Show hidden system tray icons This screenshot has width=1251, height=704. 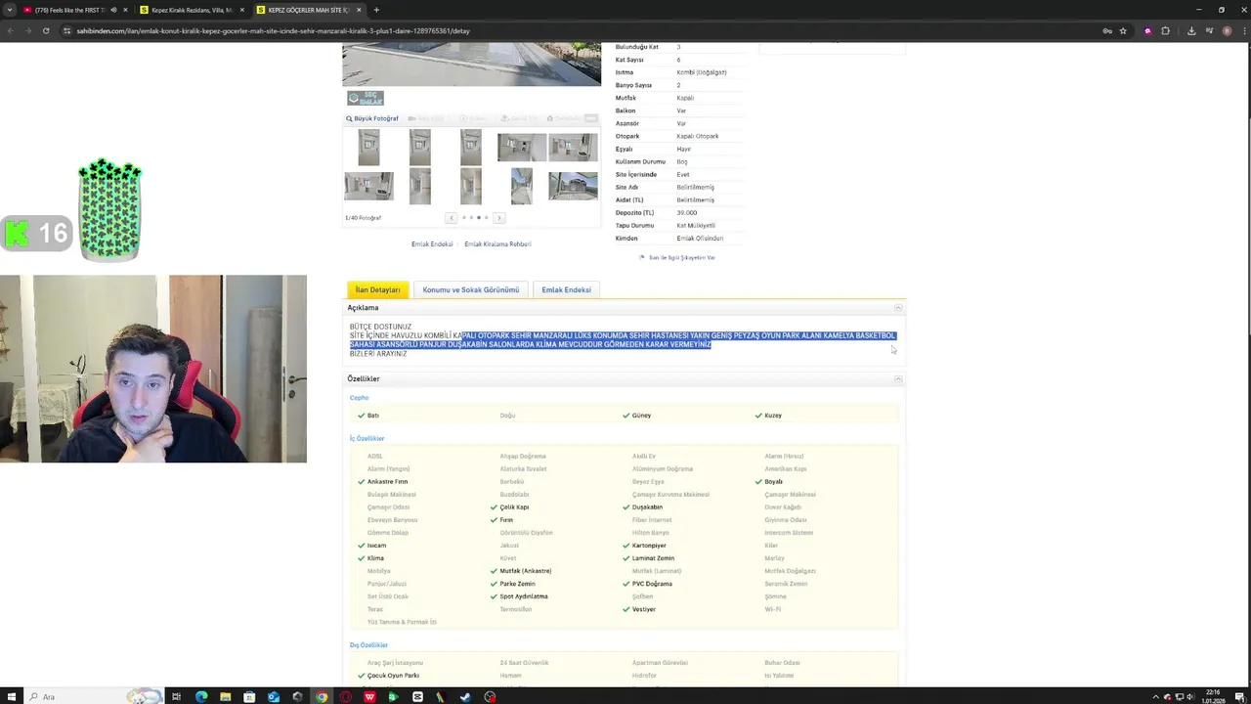[x=1155, y=696]
